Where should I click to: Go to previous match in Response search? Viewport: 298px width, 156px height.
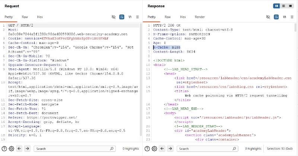(x=162, y=149)
